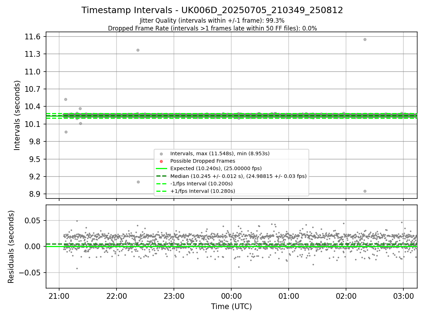Screen dimensions: 425x319
Task: Click the plot title 'Timestamp Intervals - UK006D_20250705_210349_250812'
Action: click(x=212, y=10)
